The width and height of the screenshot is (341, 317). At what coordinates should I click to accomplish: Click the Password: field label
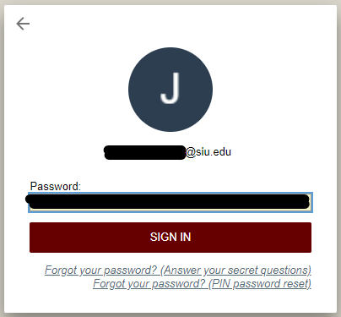pyautogui.click(x=56, y=186)
